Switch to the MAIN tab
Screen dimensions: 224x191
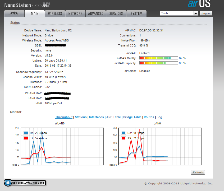(35, 13)
